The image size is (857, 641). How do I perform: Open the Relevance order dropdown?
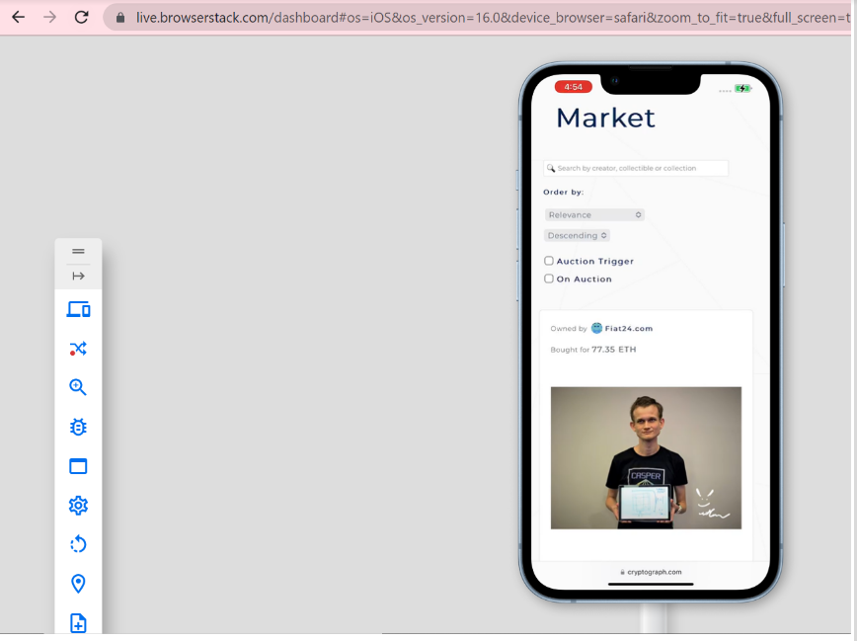[x=594, y=214]
